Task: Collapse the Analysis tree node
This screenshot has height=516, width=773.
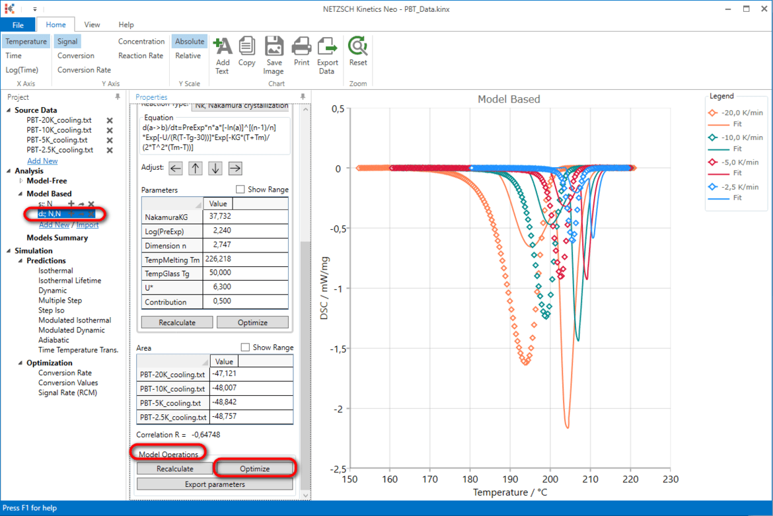Action: coord(9,171)
